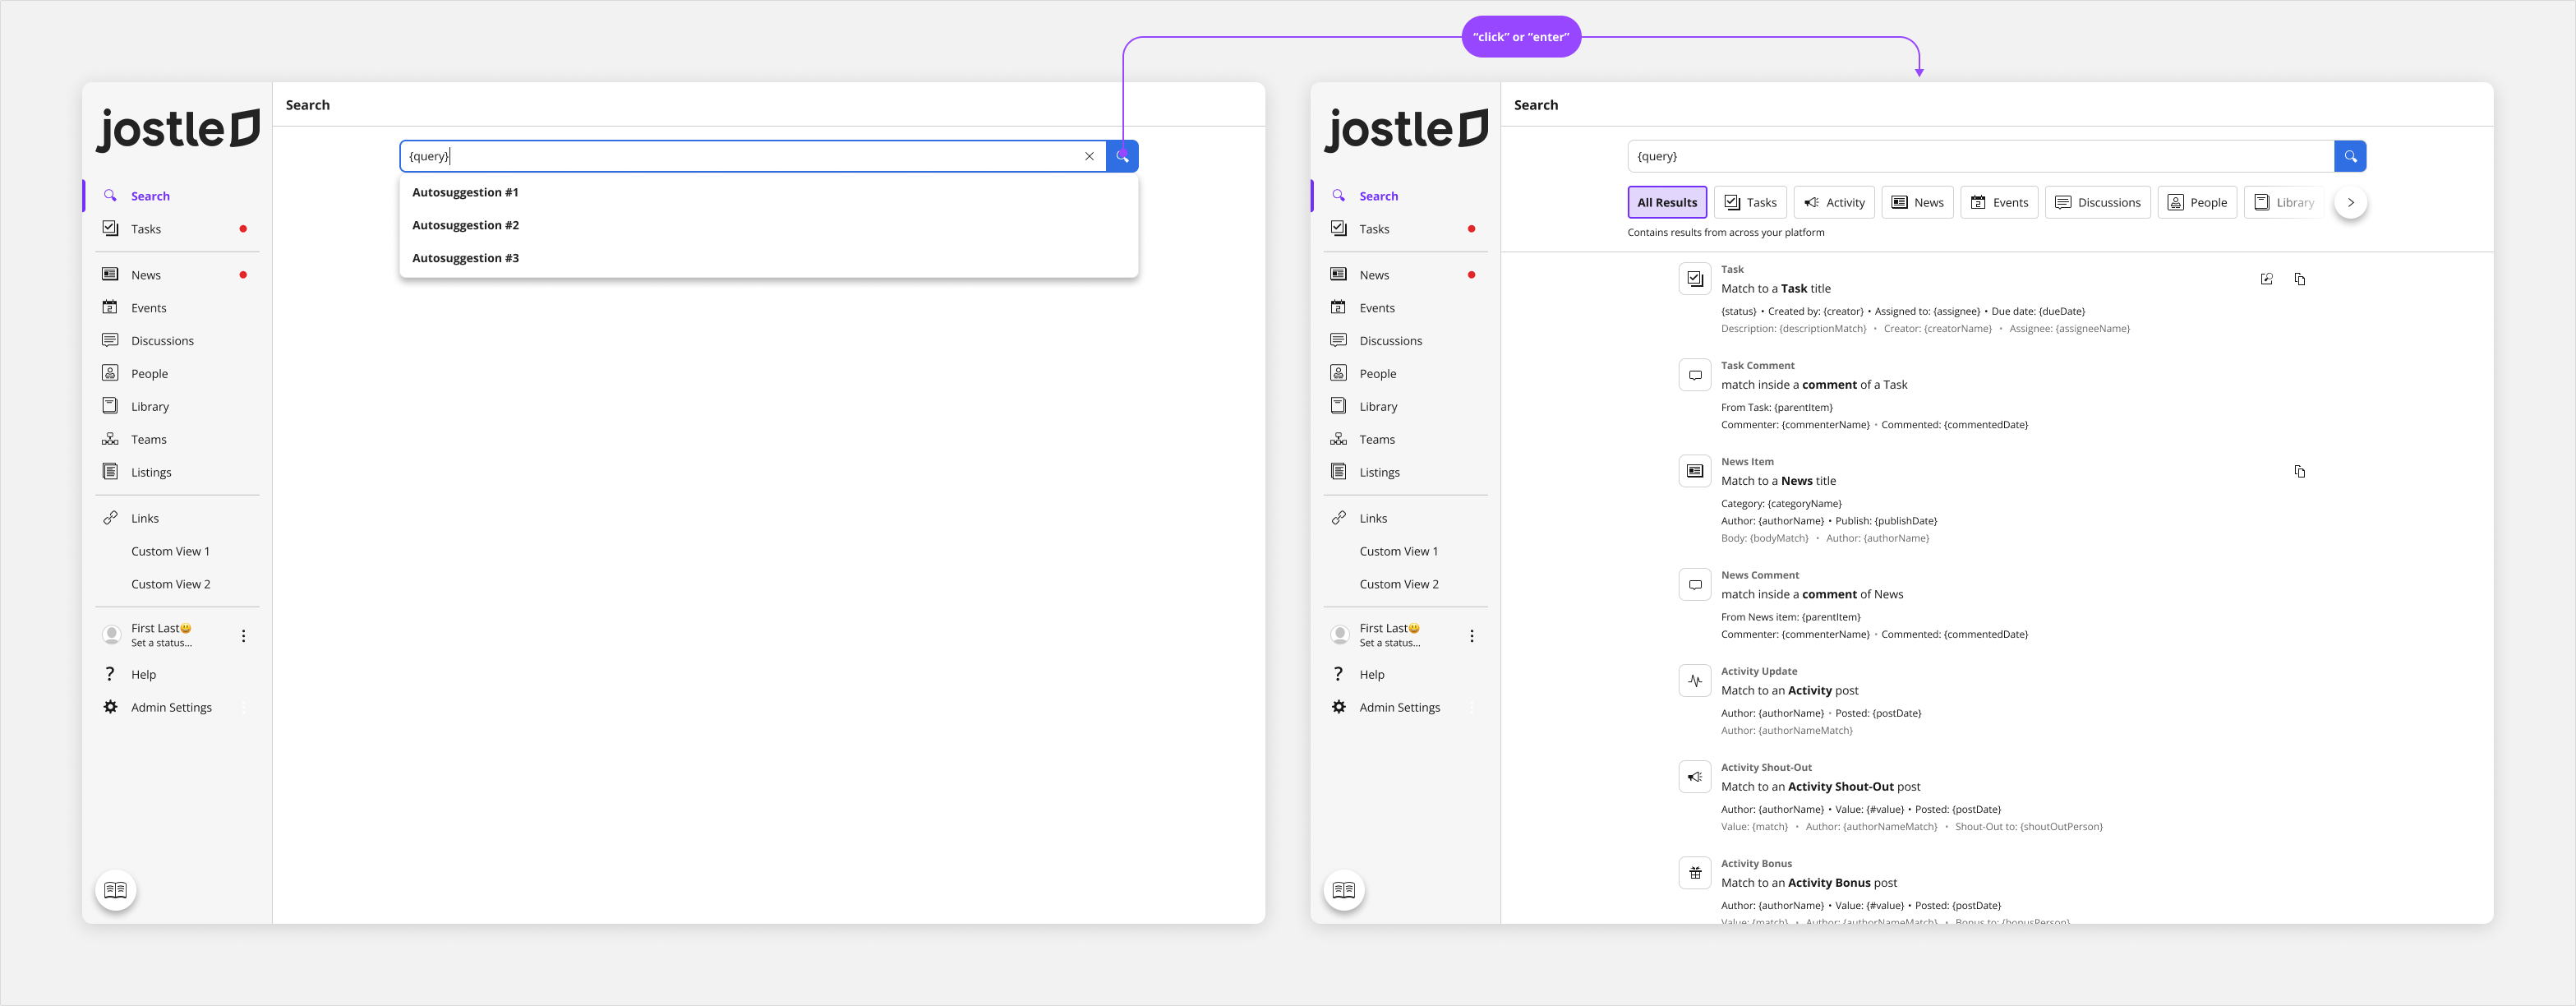Open News in left window sidebar
Viewport: 2576px width, 1006px height.
coord(177,275)
